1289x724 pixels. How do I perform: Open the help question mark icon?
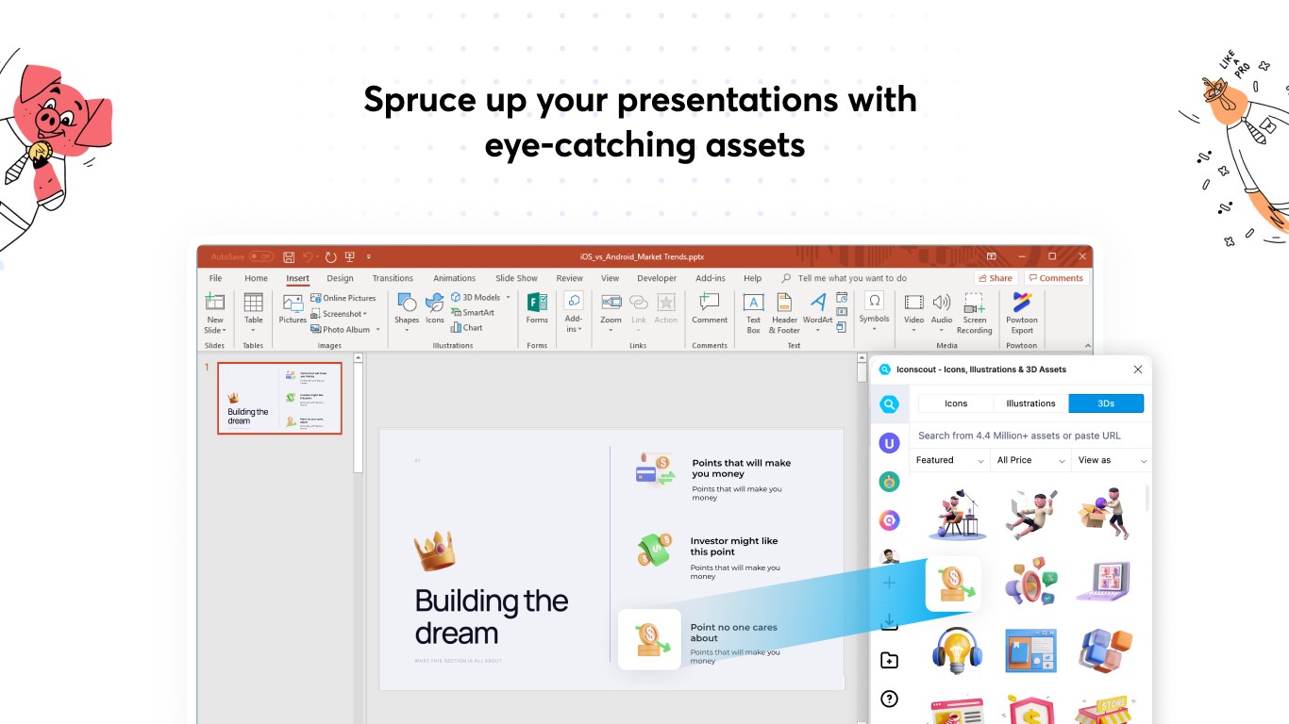tap(889, 699)
